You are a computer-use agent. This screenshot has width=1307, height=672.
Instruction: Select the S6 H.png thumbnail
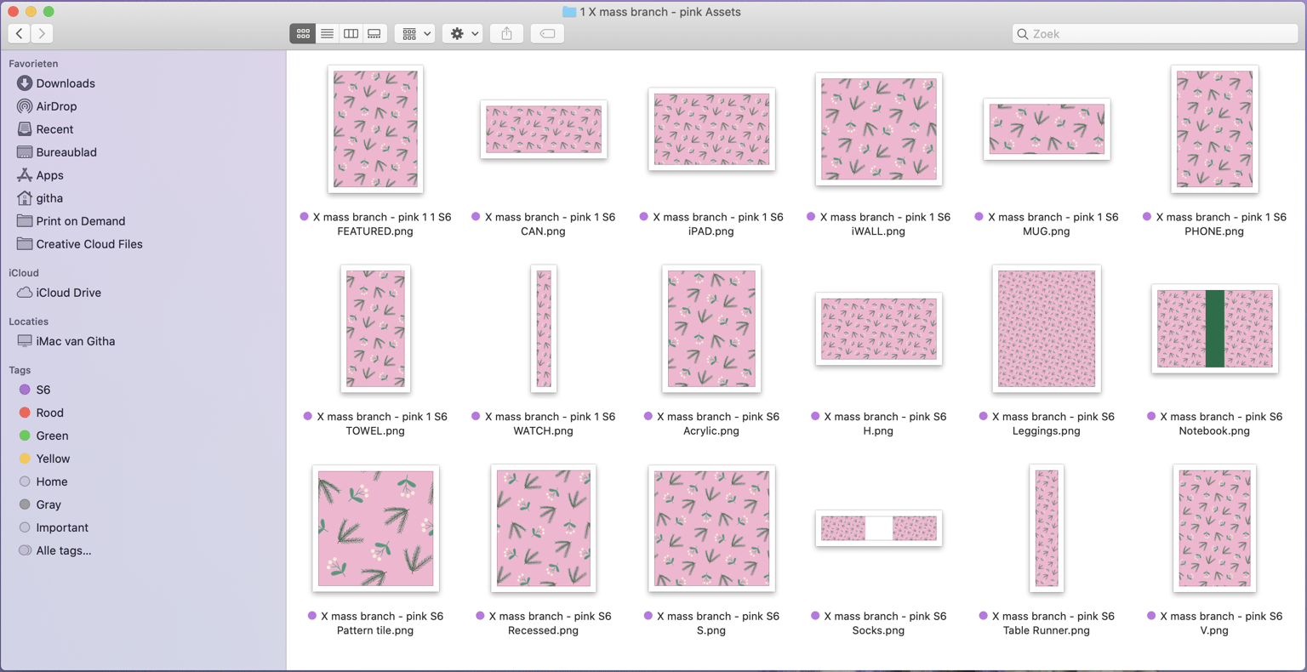[x=879, y=328]
